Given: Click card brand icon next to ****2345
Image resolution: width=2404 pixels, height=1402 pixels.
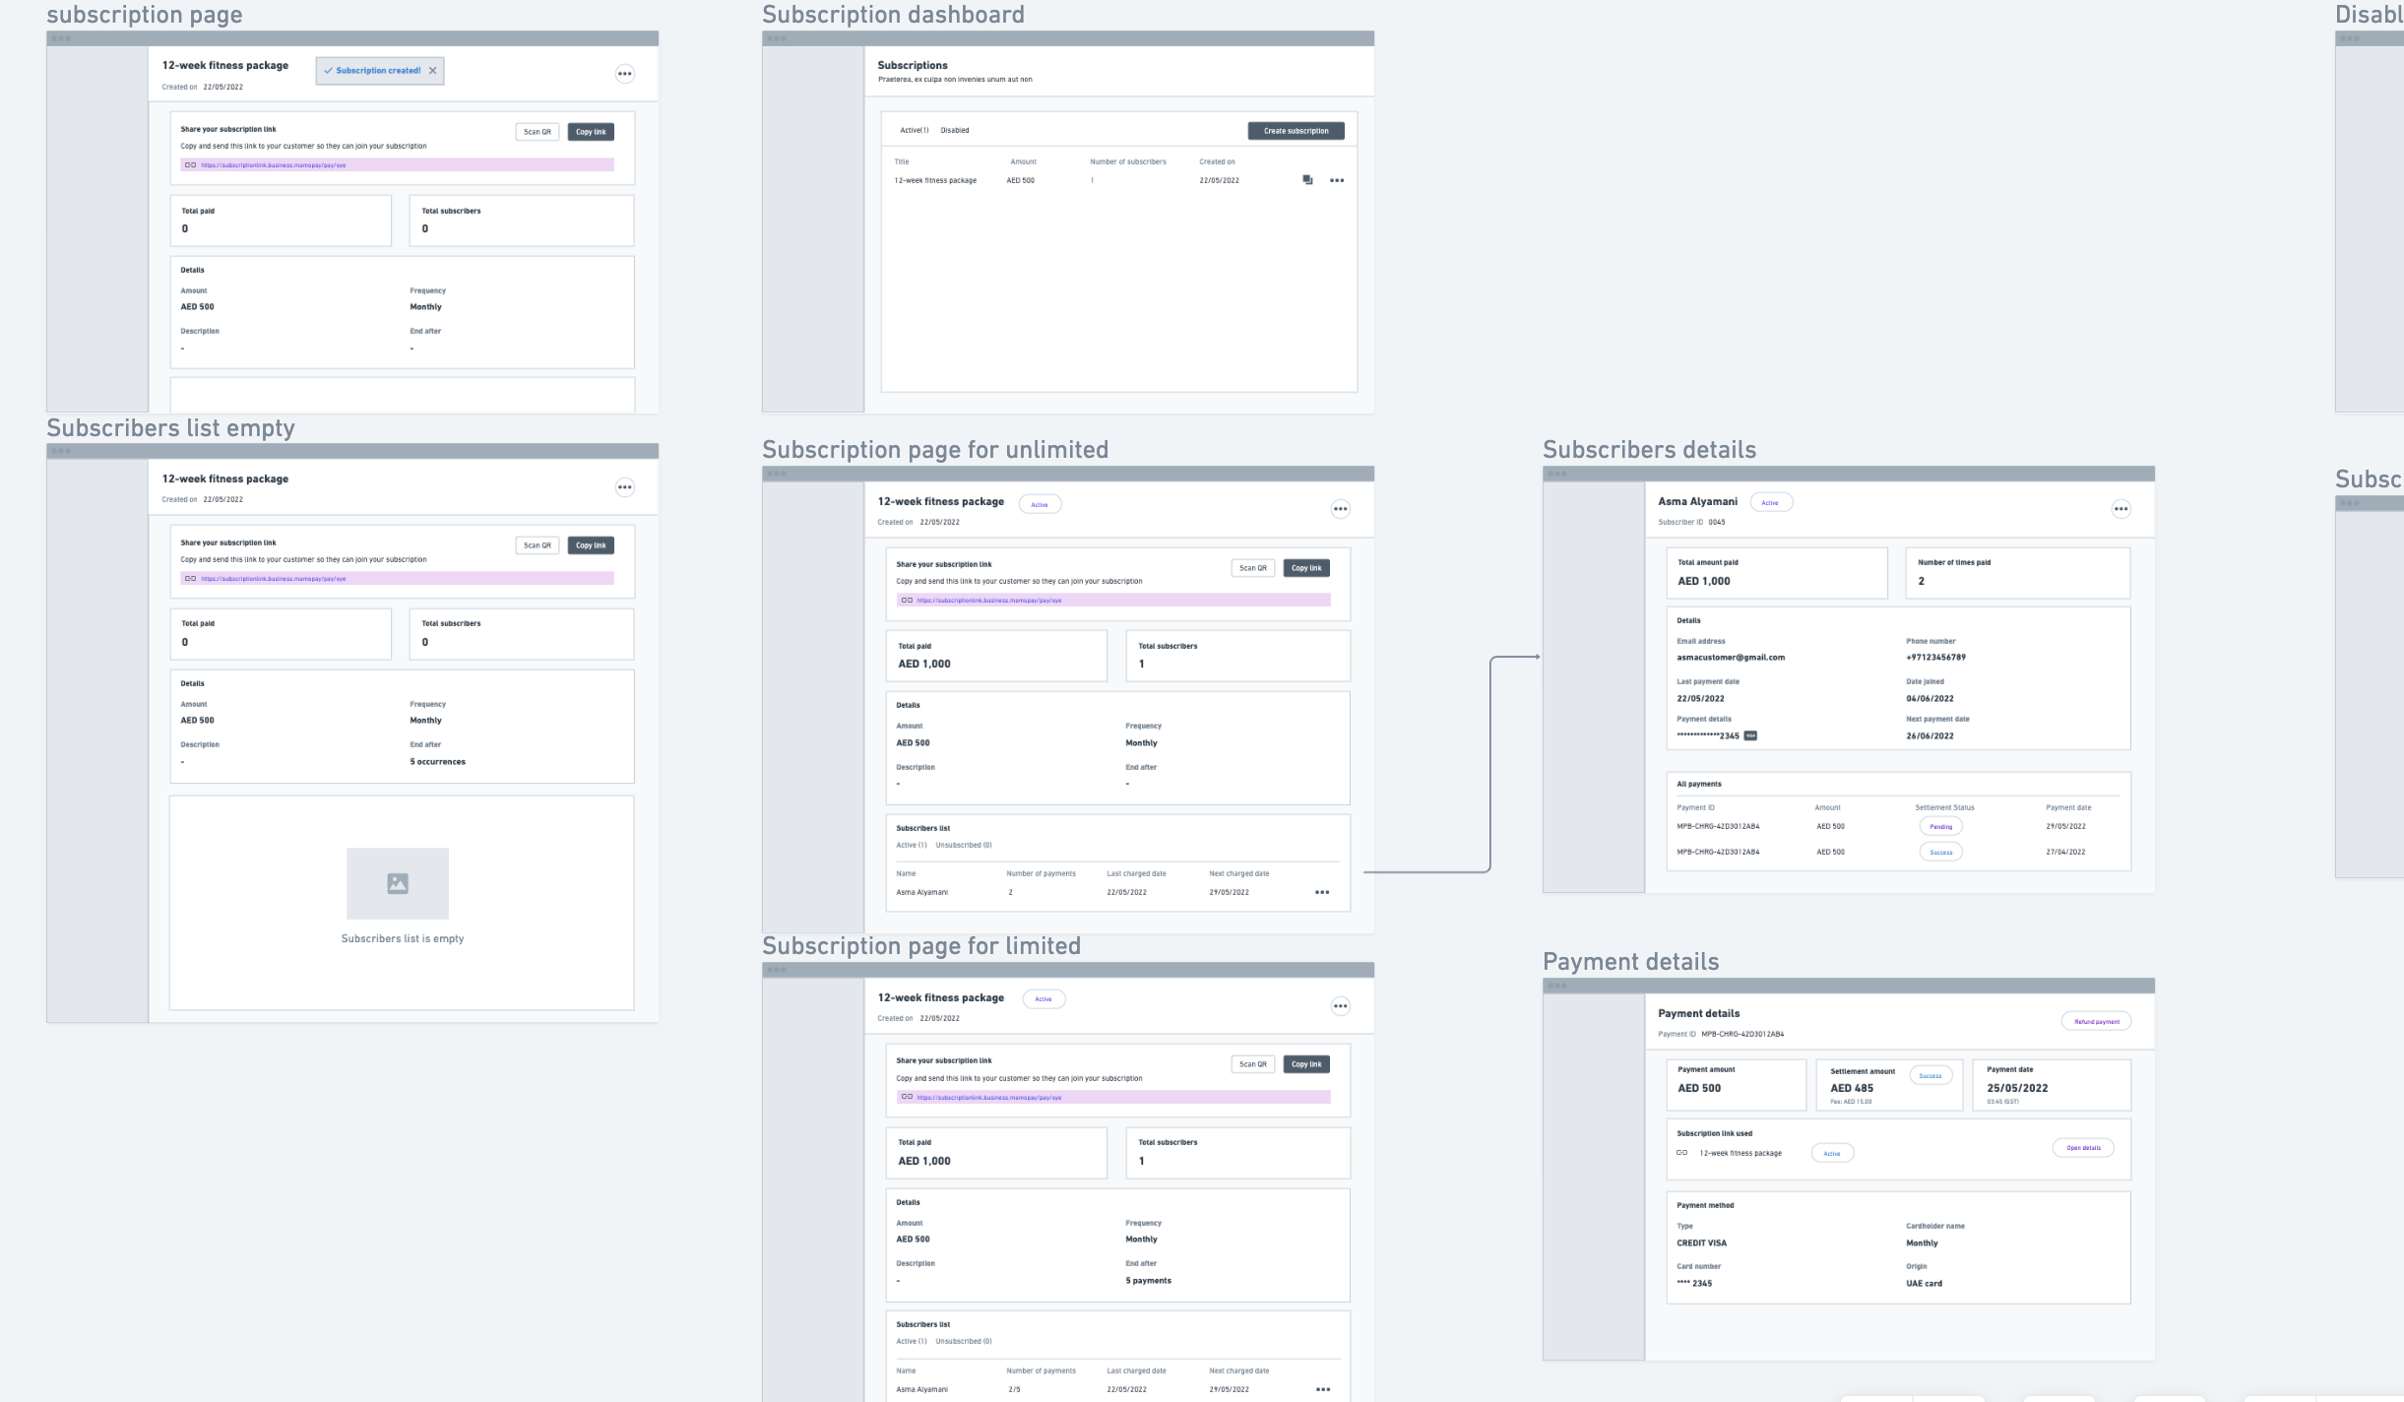Looking at the screenshot, I should click(x=1750, y=735).
